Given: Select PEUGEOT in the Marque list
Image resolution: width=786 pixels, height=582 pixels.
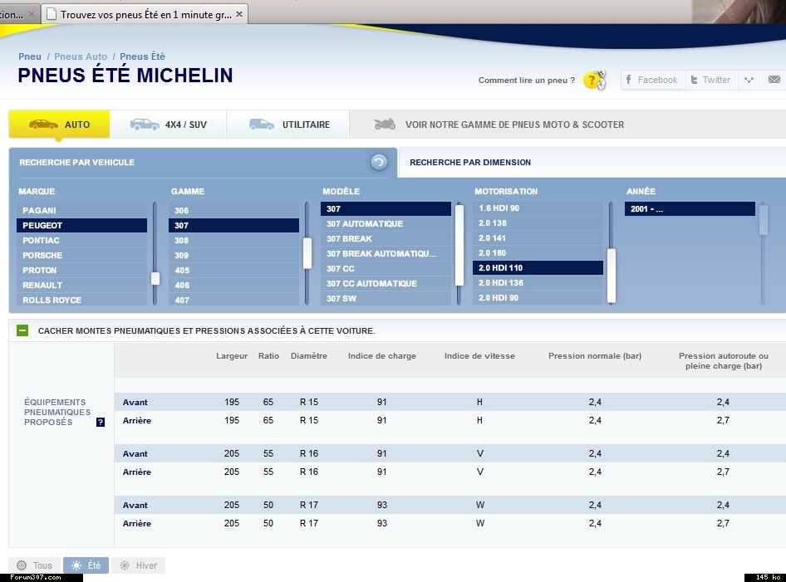Looking at the screenshot, I should pos(81,225).
